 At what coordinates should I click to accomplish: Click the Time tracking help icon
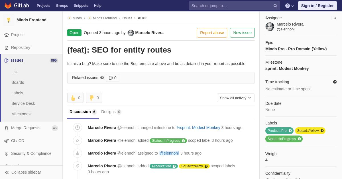335,82
